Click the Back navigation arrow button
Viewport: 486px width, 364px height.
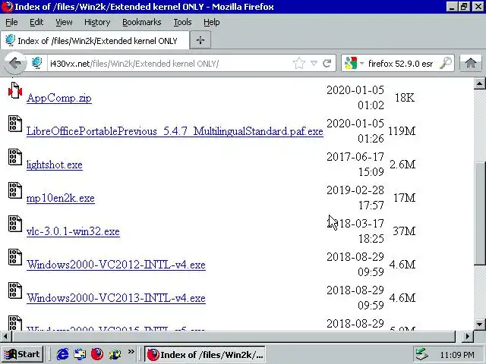pyautogui.click(x=14, y=64)
